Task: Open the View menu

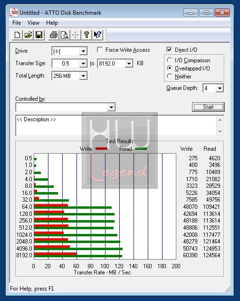Action: pyautogui.click(x=33, y=23)
